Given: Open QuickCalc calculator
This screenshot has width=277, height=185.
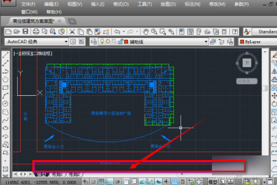Looking at the screenshot, I should [224, 32].
